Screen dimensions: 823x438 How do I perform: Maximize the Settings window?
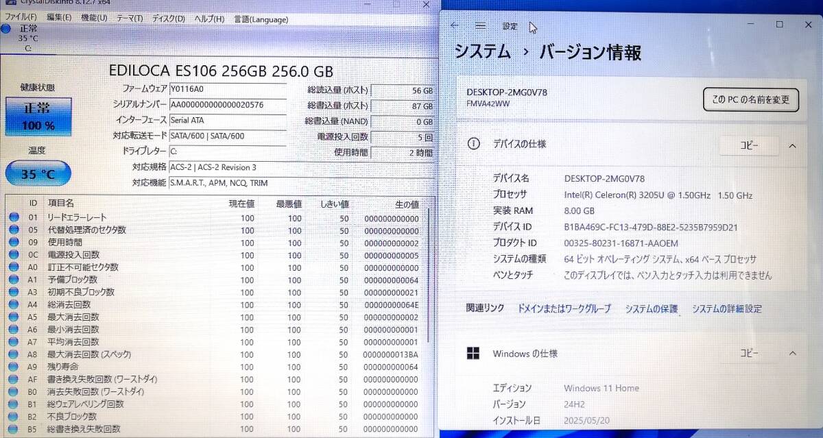pyautogui.click(x=780, y=24)
